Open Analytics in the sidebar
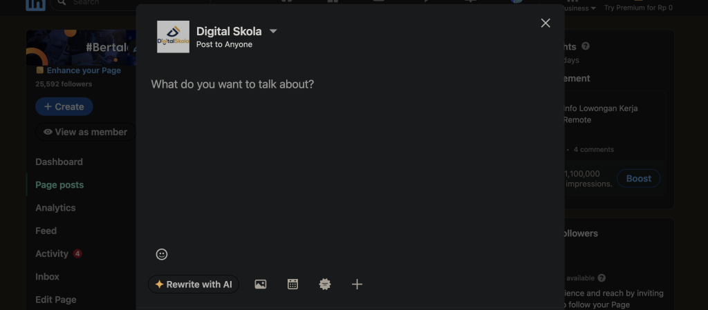The image size is (708, 310). coord(55,208)
